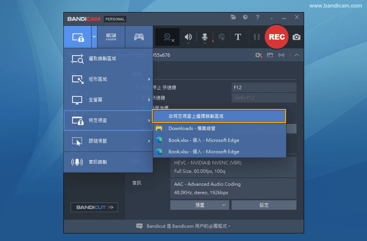
Task: Click the File Explorer folder icon in window list
Action: point(159,129)
